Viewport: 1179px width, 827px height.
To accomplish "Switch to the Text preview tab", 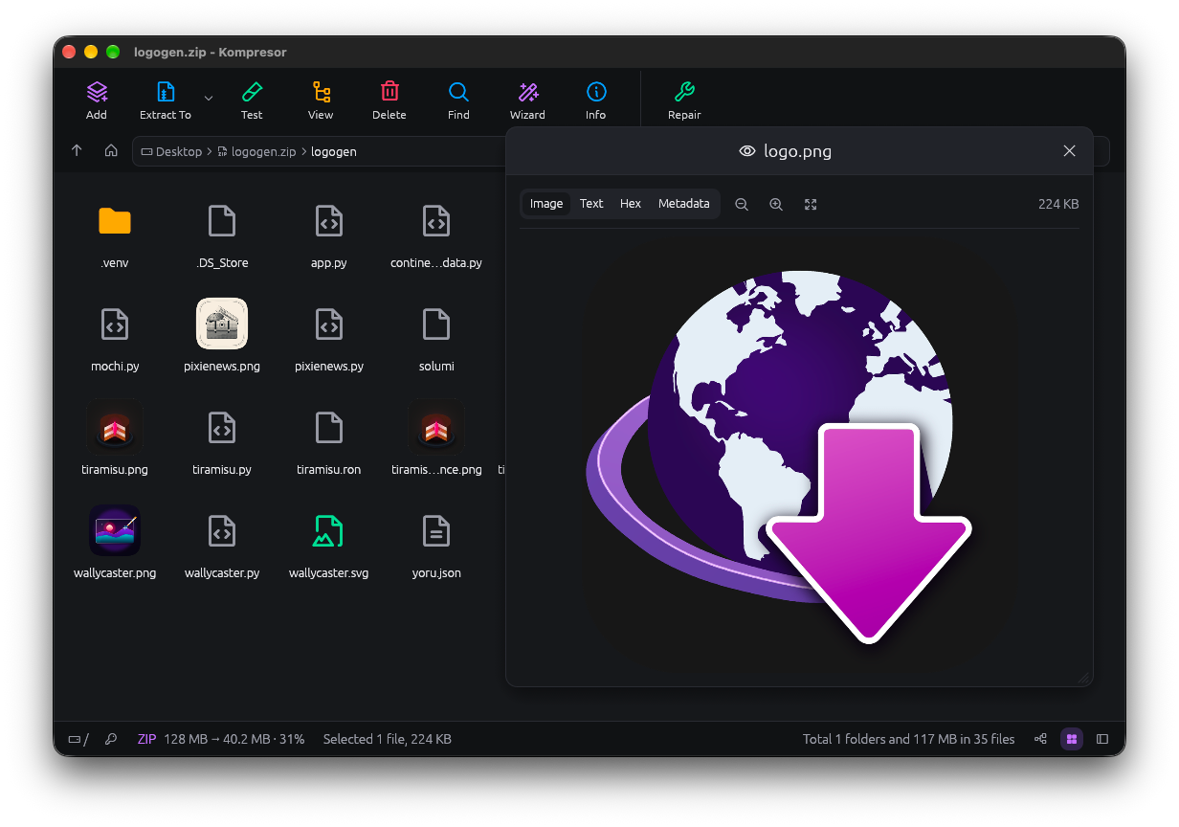I will pyautogui.click(x=591, y=204).
